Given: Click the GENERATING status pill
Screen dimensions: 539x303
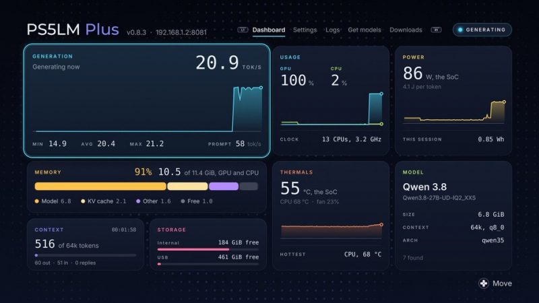Looking at the screenshot, I should click(482, 30).
